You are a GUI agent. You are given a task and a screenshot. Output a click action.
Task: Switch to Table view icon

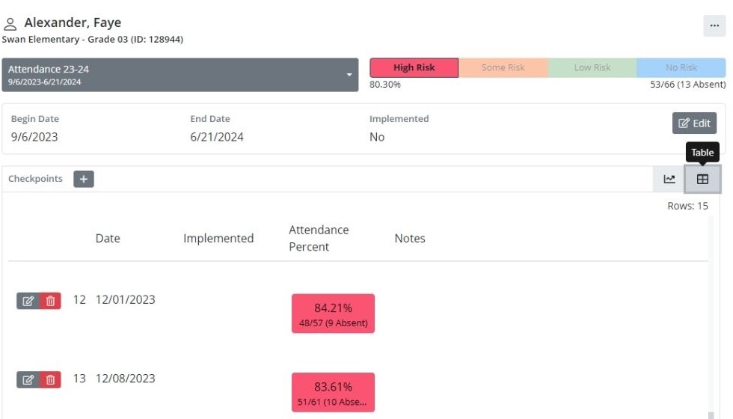pyautogui.click(x=702, y=180)
